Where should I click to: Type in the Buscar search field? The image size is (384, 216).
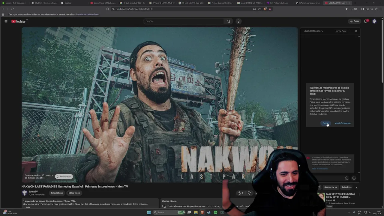tap(183, 21)
